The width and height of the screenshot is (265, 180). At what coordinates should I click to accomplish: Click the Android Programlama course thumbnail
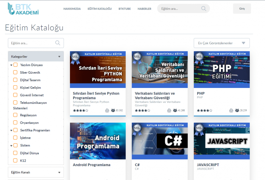pyautogui.click(x=98, y=141)
